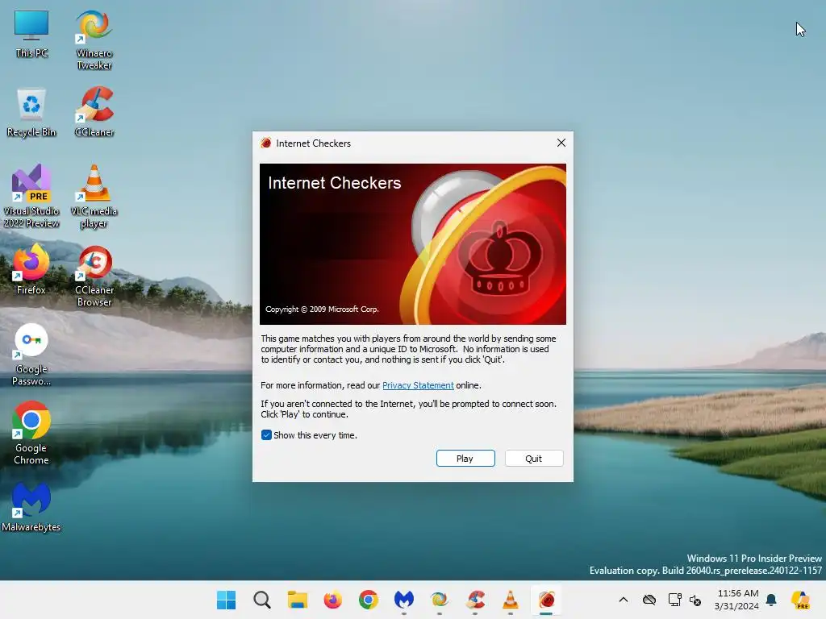Screen dimensions: 826x619
Task: Open File Explorer from taskbar
Action: [x=297, y=600]
